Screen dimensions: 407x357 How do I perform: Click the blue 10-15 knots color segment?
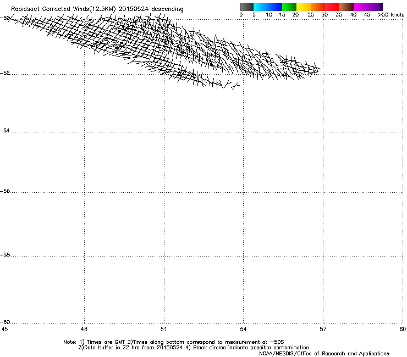[275, 7]
